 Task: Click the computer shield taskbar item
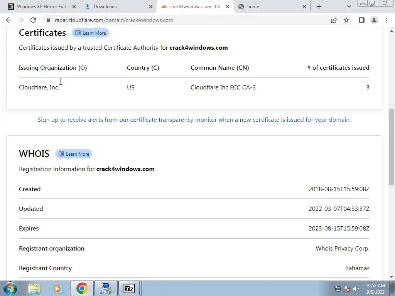(106, 288)
